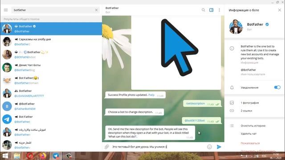The width and height of the screenshot is (285, 160).
Task: Click the @BotFather username in info panel
Action: 248,70
